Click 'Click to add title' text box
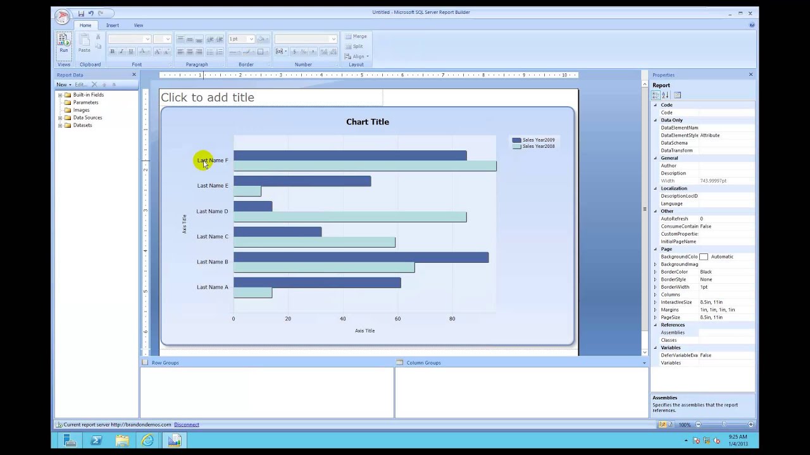The image size is (810, 455). tap(271, 97)
